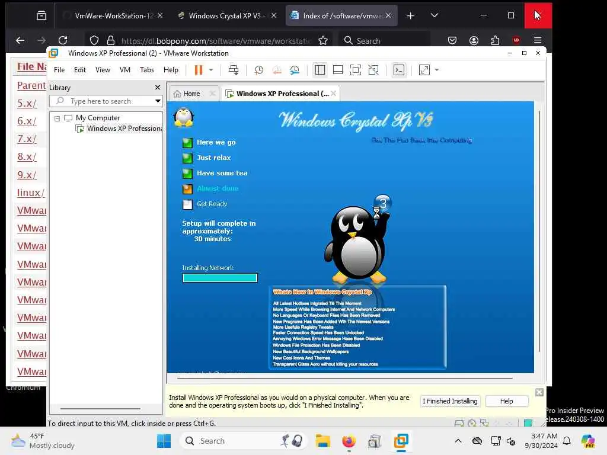This screenshot has height=455, width=607.
Task: Open the Firefox extensions puzzle icon
Action: pyautogui.click(x=495, y=40)
